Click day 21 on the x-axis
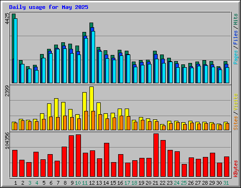The width and height of the screenshot is (241, 188). point(155,183)
